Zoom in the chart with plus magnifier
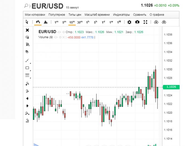 pyautogui.click(x=27, y=84)
